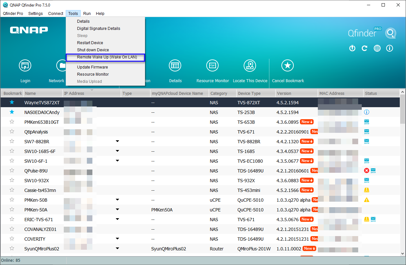Unbookmark WayneTVS872XT using its star
Viewport: 406px width, 265px height.
12,102
